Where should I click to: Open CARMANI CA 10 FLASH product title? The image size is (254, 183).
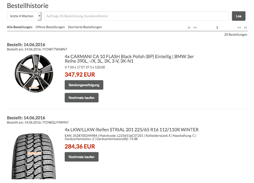point(129,59)
